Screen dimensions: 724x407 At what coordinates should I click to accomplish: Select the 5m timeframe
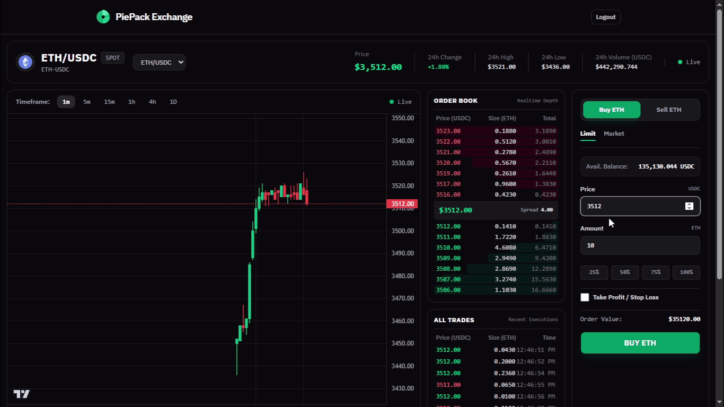tap(87, 102)
